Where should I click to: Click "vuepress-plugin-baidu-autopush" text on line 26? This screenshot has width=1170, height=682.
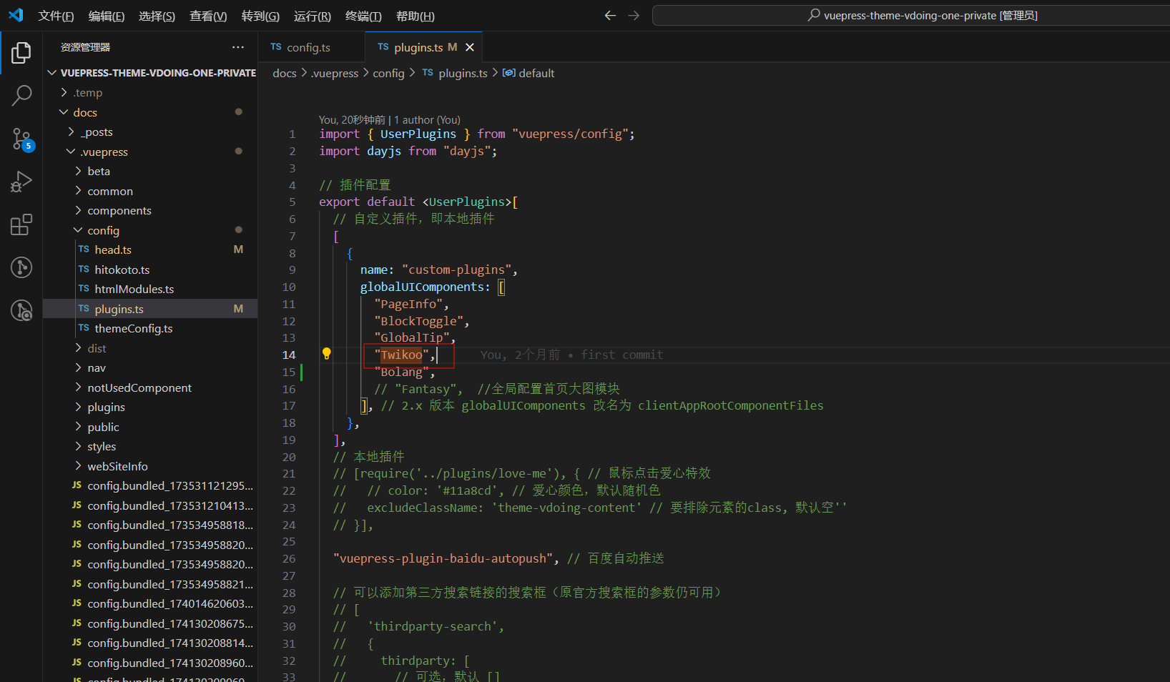click(x=443, y=558)
